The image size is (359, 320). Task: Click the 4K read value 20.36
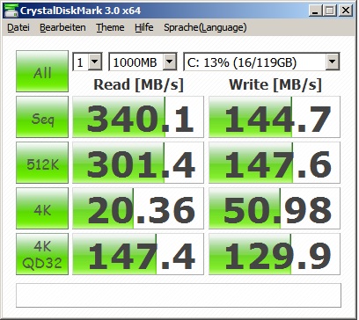click(138, 208)
